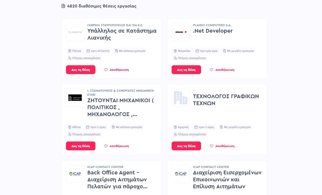
Task: Click the Plaisio company logo
Action: [x=181, y=32]
